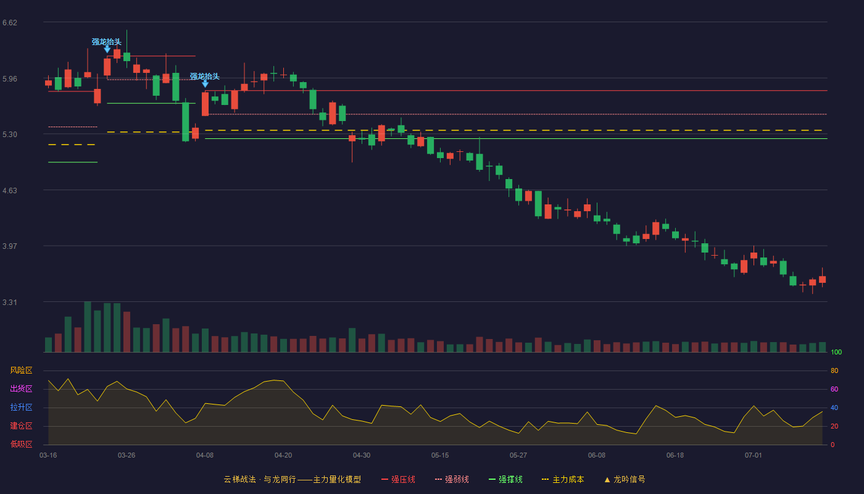Click the 出货区 zone label
The width and height of the screenshot is (864, 494).
pyautogui.click(x=21, y=389)
